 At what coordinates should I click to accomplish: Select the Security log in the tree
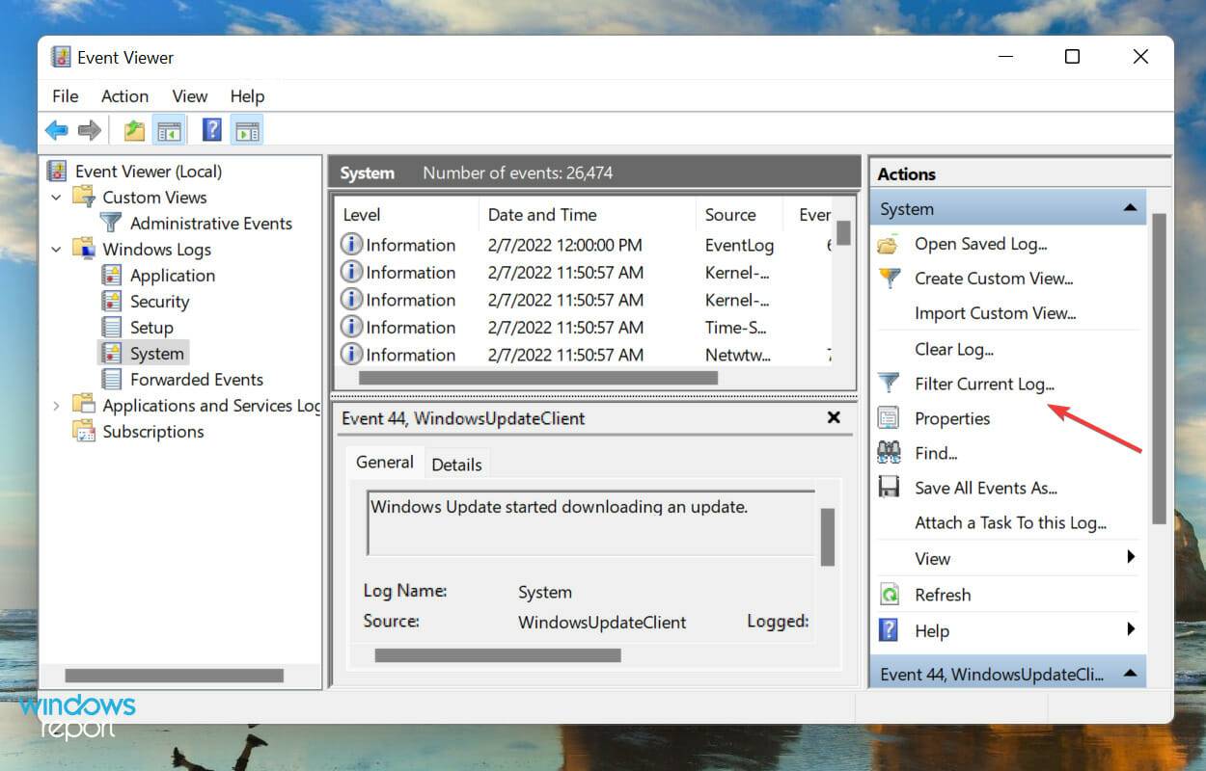point(159,301)
